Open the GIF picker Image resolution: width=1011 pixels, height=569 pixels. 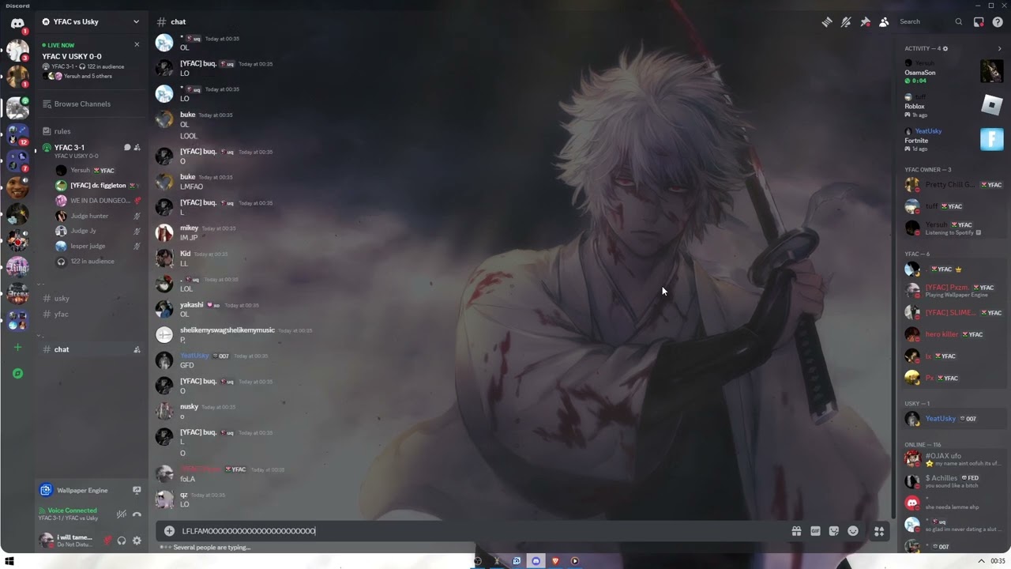pos(815,531)
